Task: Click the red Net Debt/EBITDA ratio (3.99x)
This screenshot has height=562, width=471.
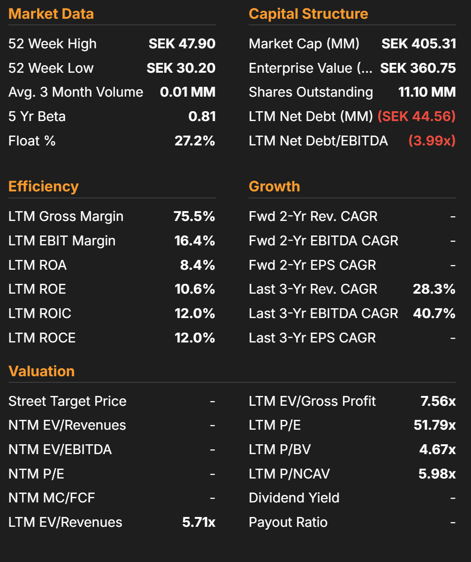Action: pyautogui.click(x=432, y=141)
